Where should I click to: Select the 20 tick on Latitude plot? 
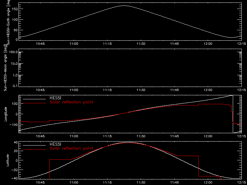tap(15, 151)
